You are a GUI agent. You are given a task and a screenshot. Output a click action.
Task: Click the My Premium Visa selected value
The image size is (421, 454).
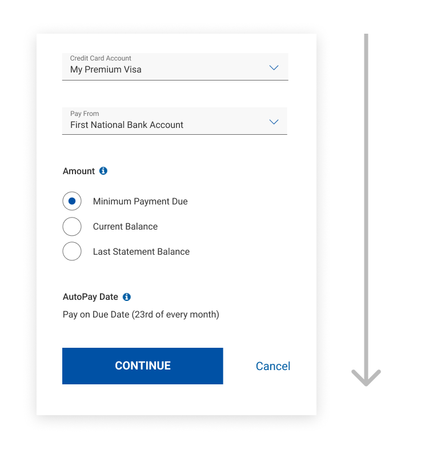(x=106, y=70)
